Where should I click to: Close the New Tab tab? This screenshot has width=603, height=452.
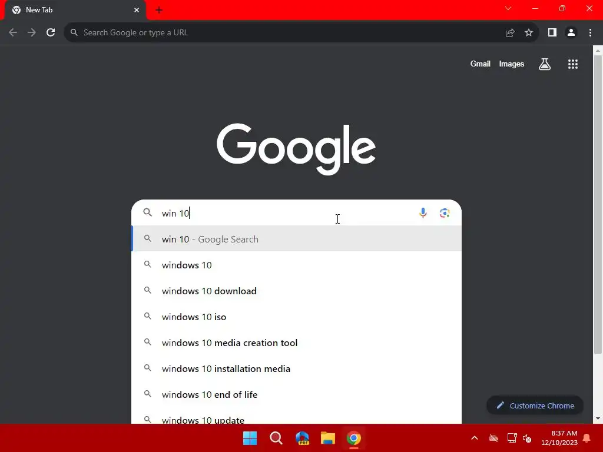coord(137,10)
